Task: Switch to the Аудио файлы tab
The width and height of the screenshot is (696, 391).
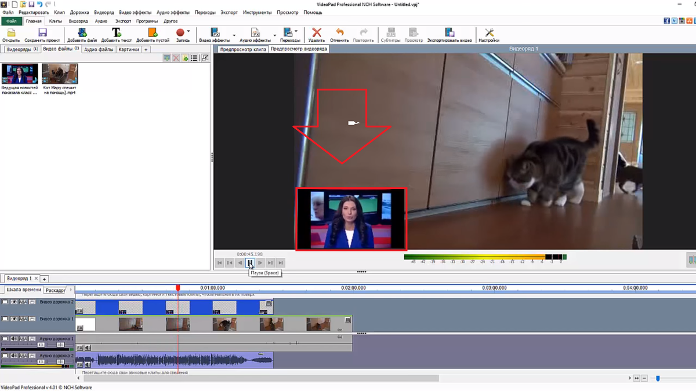Action: [99, 50]
